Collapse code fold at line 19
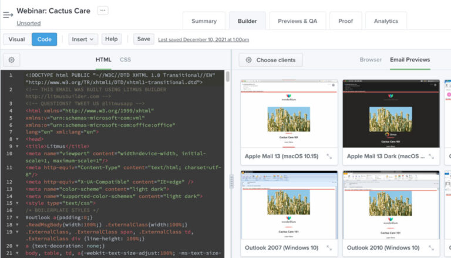451x258 pixels. point(17,232)
